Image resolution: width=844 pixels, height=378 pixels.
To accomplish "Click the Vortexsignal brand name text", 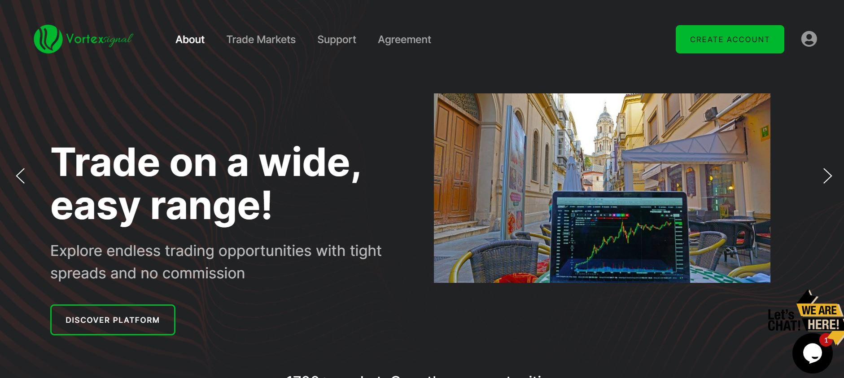I will [x=99, y=39].
